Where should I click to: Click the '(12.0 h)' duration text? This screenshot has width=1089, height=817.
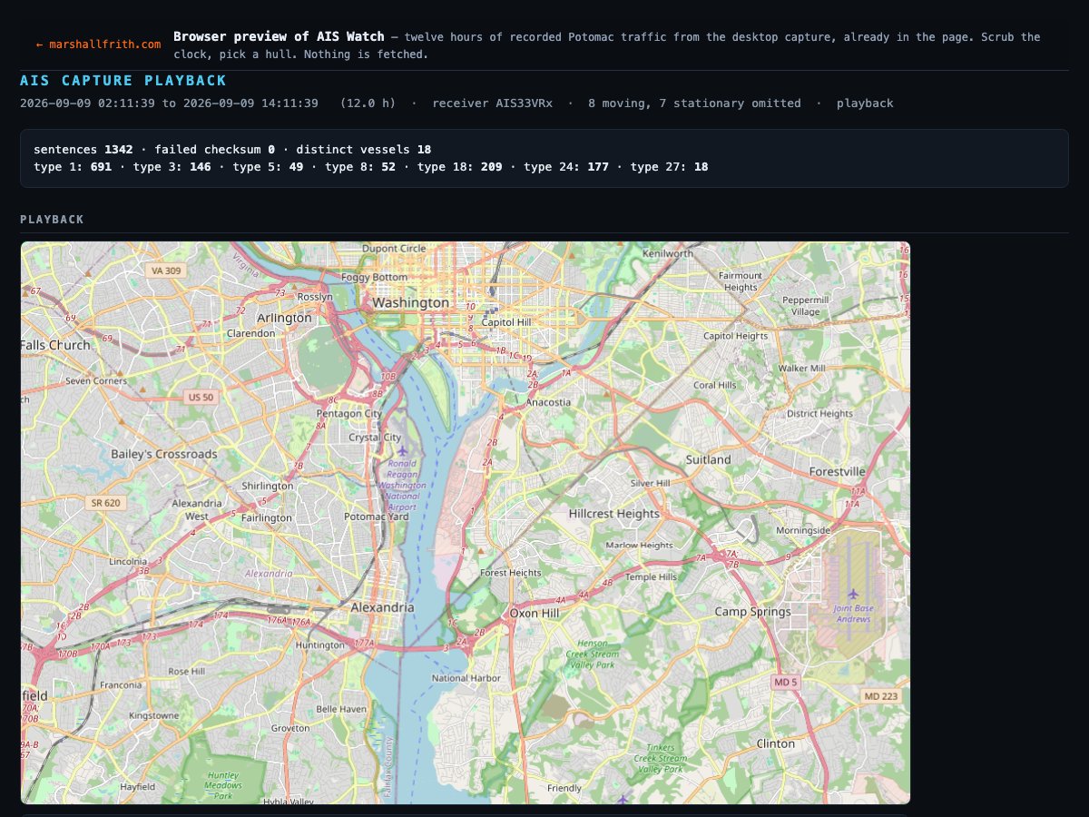click(368, 103)
